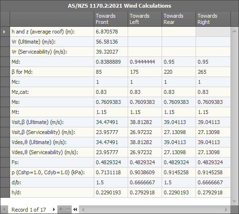Screen dimensions: 239x214
Task: Zoom in with the plus navigator icon
Action: tap(61, 209)
